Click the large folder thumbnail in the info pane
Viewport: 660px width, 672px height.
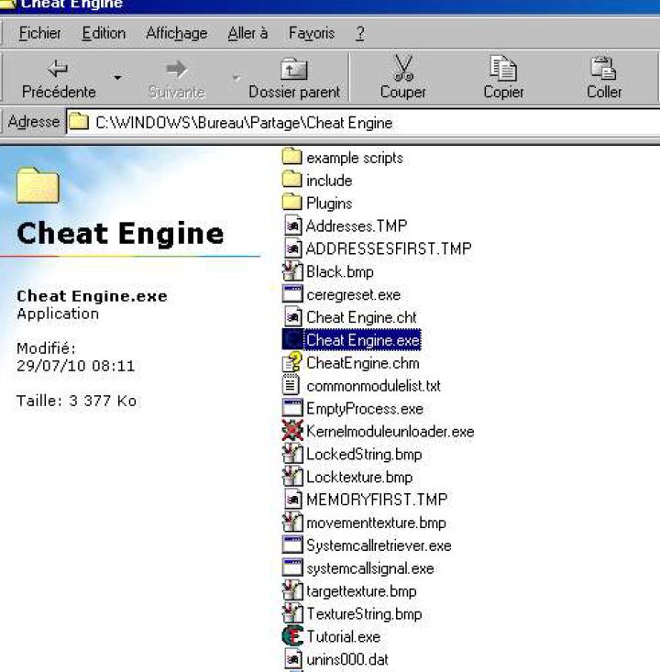pyautogui.click(x=38, y=185)
